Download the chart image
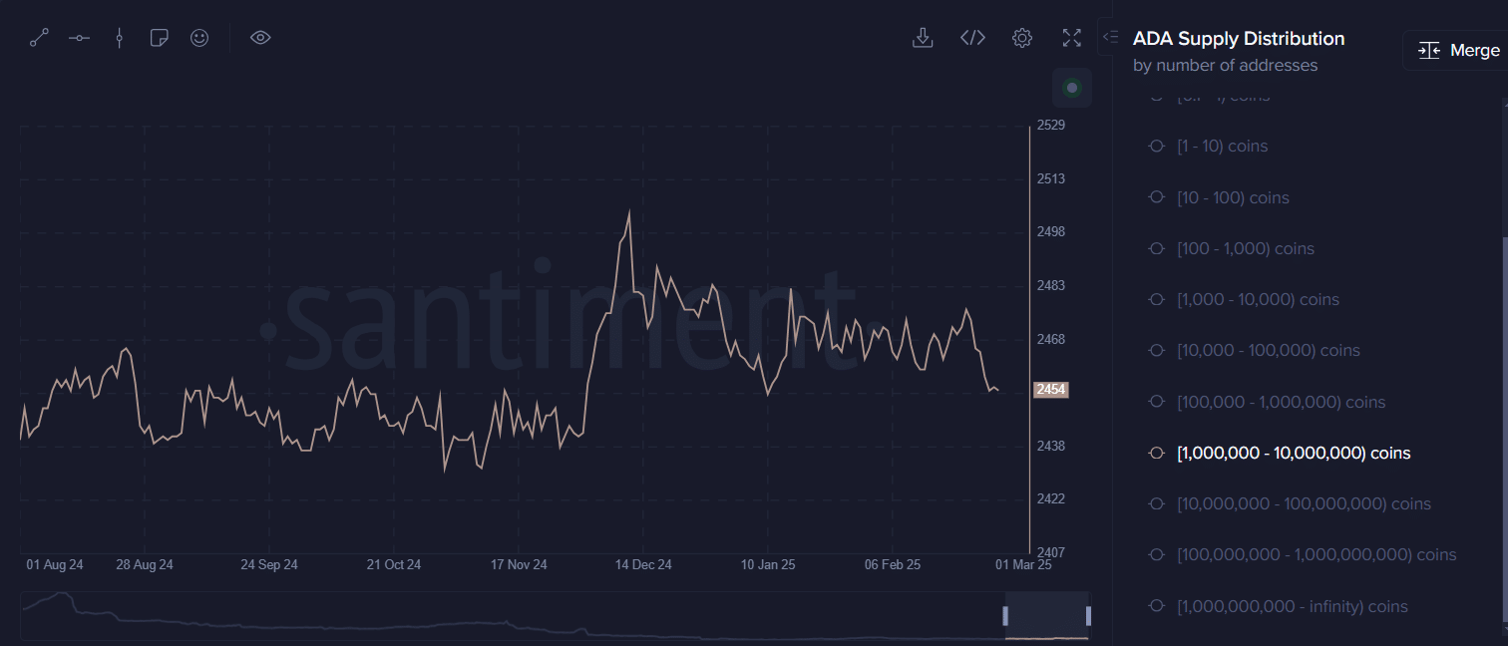The width and height of the screenshot is (1508, 646). [923, 38]
